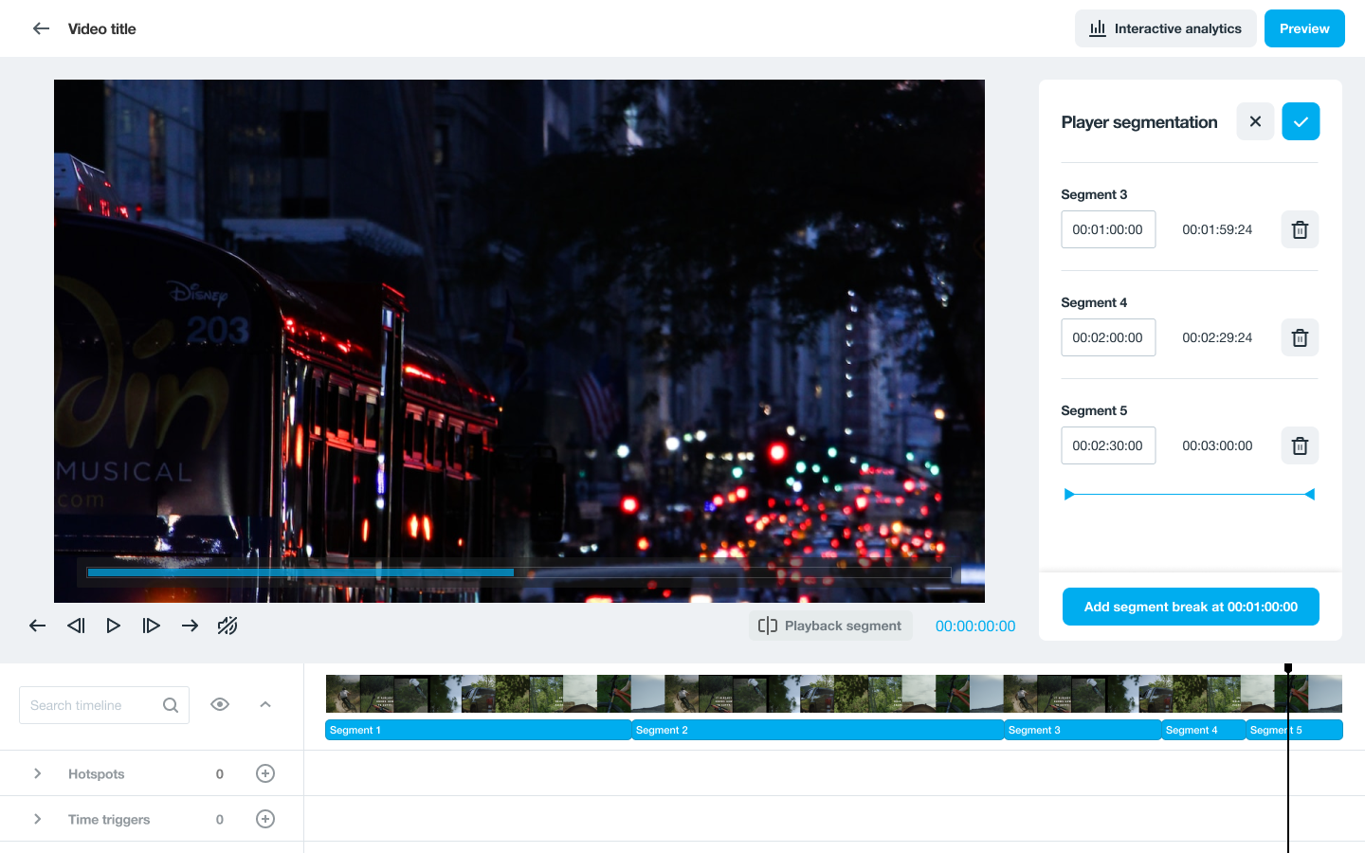Expand the Time triggers row
This screenshot has height=853, width=1365.
coord(38,819)
